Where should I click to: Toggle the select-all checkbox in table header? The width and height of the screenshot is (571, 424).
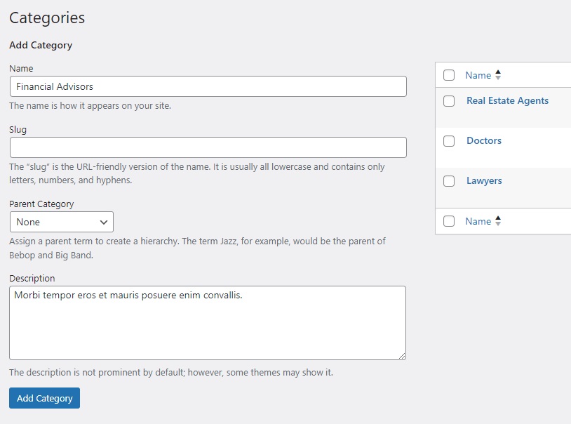(x=449, y=75)
